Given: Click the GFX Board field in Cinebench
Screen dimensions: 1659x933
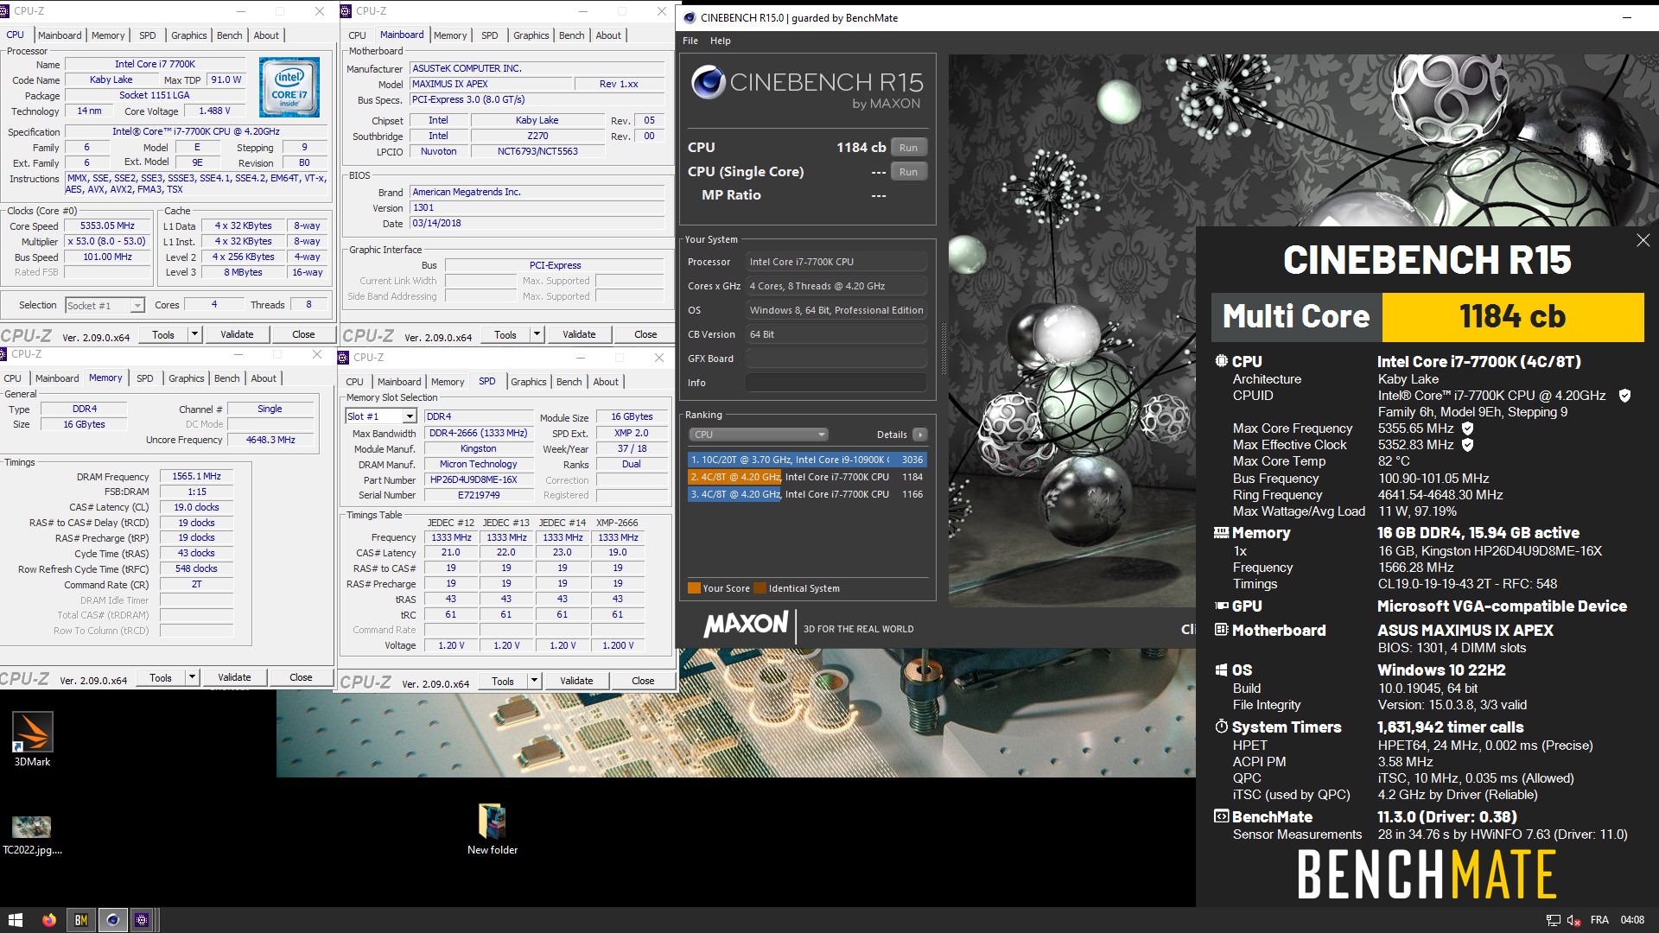Looking at the screenshot, I should pos(836,359).
